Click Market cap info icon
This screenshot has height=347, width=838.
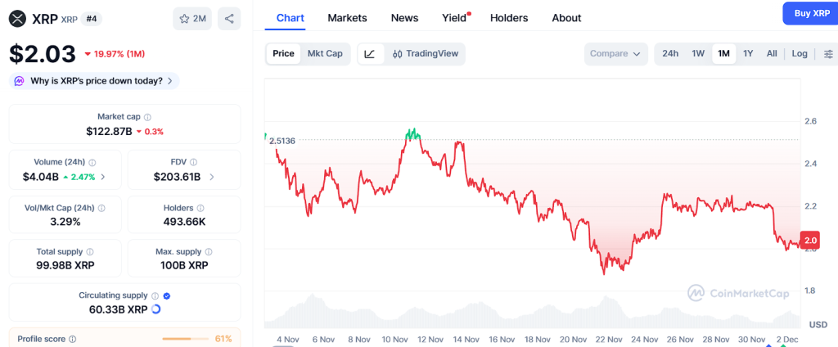tap(147, 117)
